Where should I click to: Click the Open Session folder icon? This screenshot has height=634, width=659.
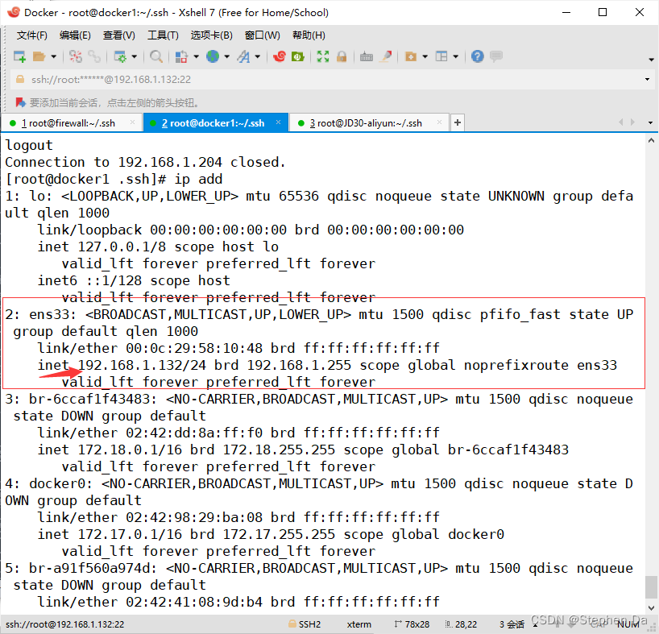pos(39,56)
